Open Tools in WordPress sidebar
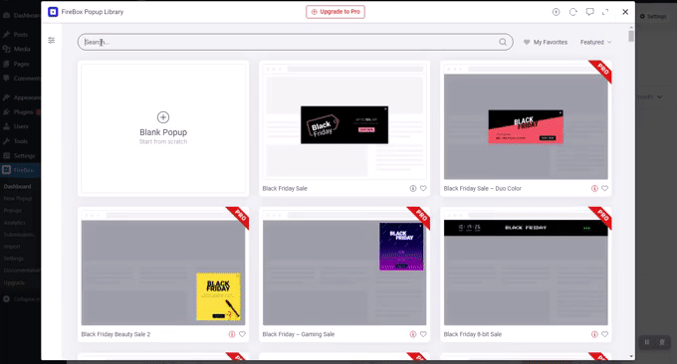This screenshot has height=364, width=677. coord(20,141)
